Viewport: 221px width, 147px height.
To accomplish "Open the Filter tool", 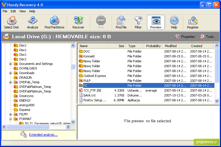I will (x=138, y=22).
